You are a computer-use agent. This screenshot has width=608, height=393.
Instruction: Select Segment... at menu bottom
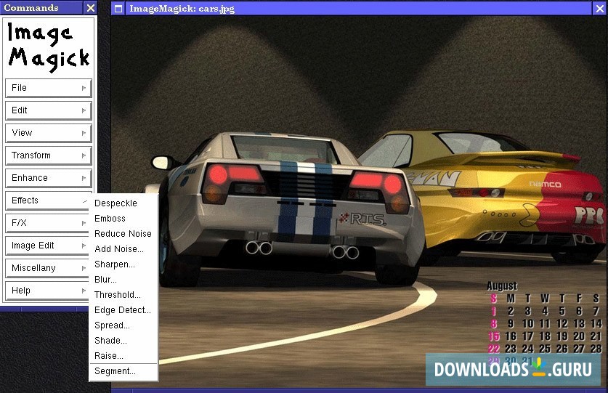pos(115,371)
